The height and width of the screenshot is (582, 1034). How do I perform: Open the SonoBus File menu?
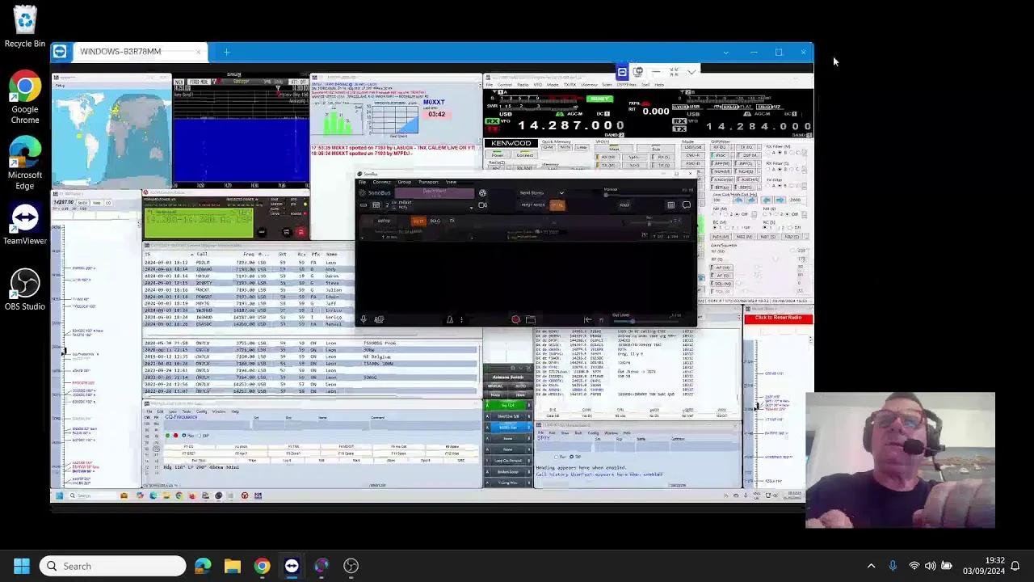click(x=362, y=182)
